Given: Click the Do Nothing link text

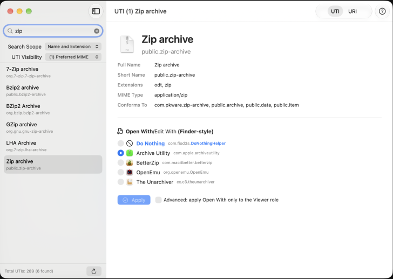Looking at the screenshot, I should pos(151,144).
